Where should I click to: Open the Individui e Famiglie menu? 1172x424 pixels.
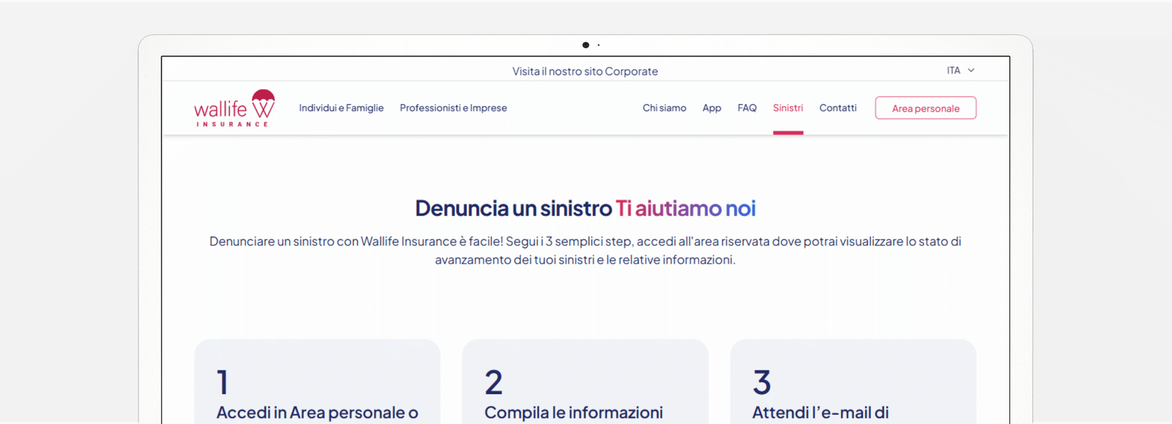(341, 108)
